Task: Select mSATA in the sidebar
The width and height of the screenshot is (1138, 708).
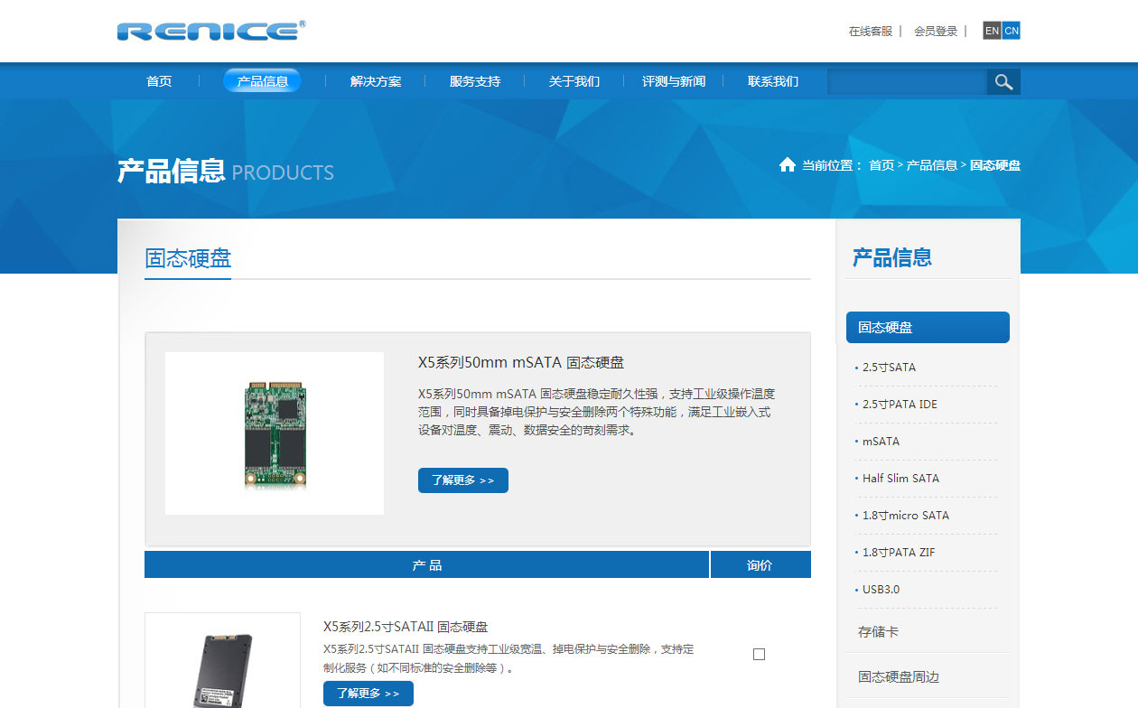Action: coord(881,442)
